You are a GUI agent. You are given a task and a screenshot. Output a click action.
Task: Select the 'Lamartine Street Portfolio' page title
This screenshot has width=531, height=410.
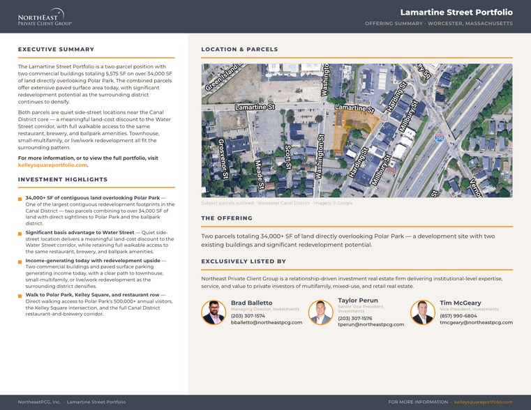(x=456, y=12)
